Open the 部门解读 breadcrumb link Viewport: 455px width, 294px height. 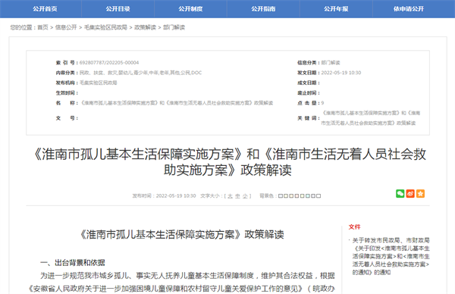coord(174,27)
